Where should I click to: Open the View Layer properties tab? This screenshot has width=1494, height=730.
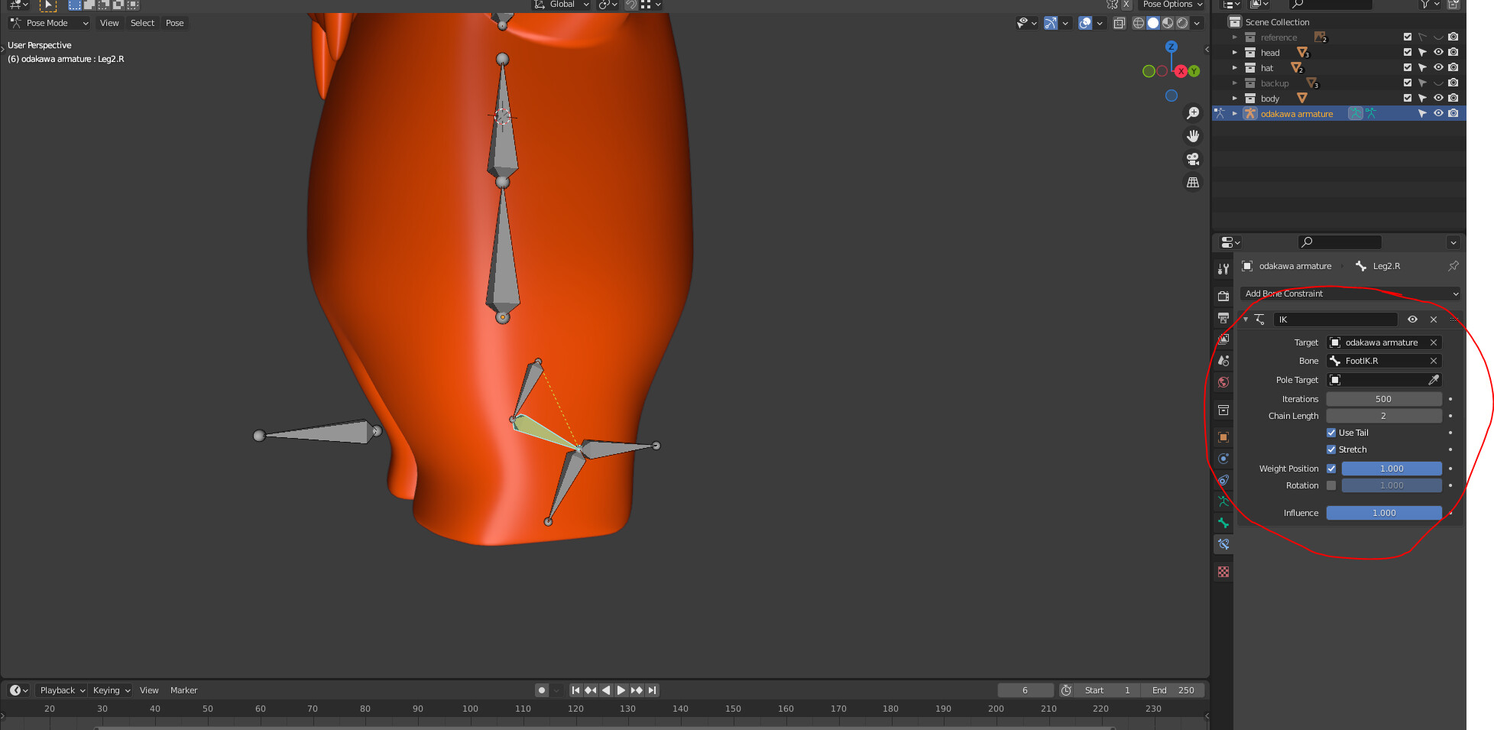pyautogui.click(x=1223, y=339)
